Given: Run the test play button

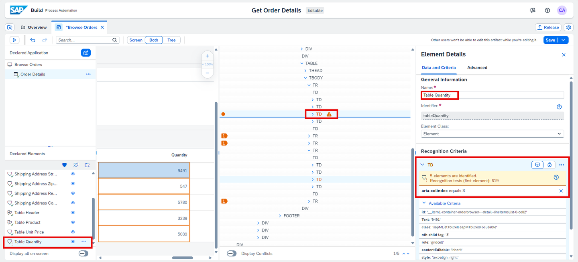Looking at the screenshot, I should click(x=14, y=40).
